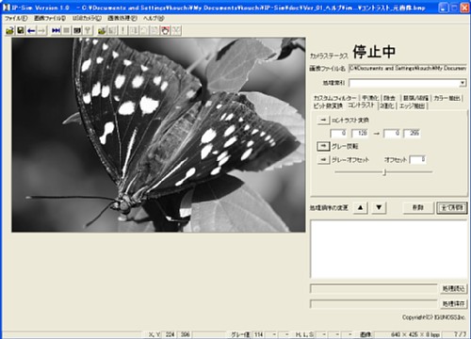Click inside the empty processing list box
Viewport: 471px width, 339px height.
[x=389, y=250]
